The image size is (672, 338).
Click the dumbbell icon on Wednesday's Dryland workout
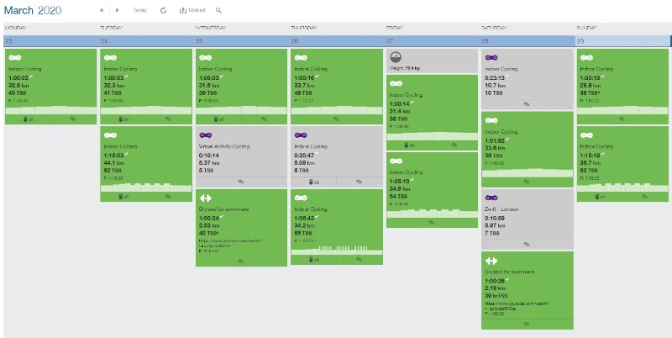[x=206, y=198]
